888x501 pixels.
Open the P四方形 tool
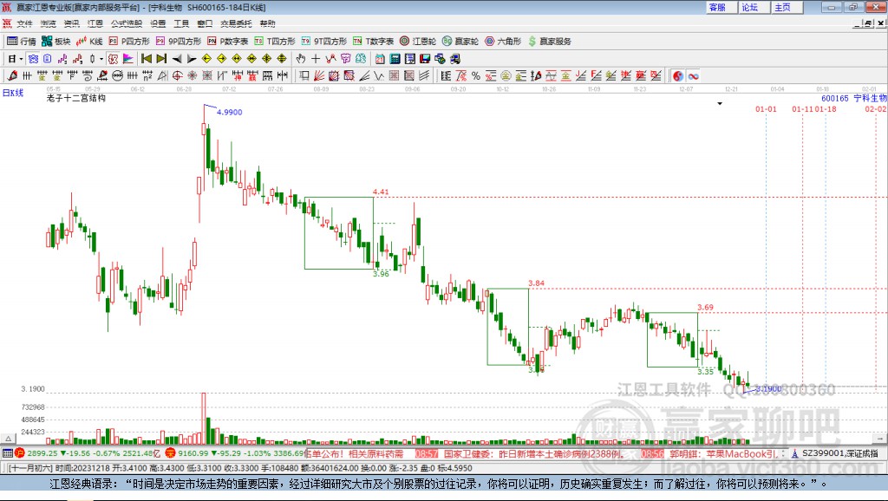[x=129, y=41]
